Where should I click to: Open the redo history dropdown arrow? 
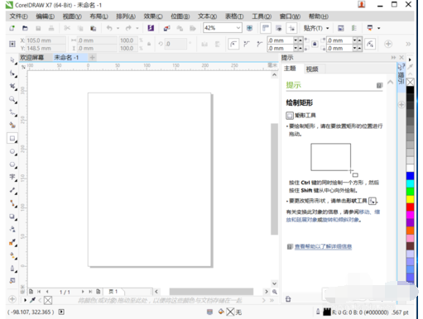tap(137, 28)
